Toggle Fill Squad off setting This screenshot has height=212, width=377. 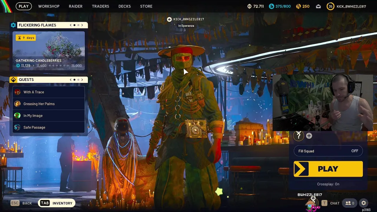(x=328, y=151)
